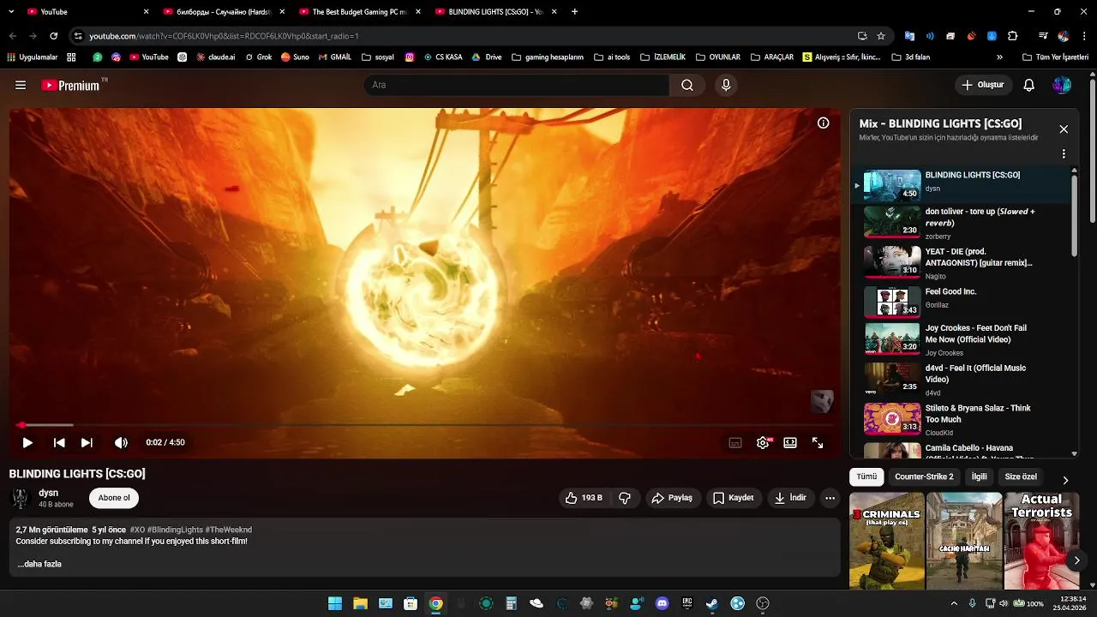Select the Tümü filter chip

(x=866, y=476)
